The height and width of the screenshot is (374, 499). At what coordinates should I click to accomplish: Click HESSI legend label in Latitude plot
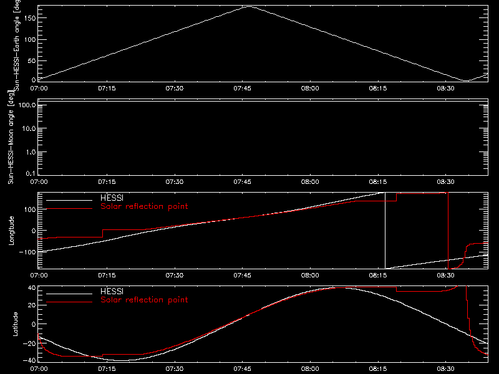click(x=112, y=291)
